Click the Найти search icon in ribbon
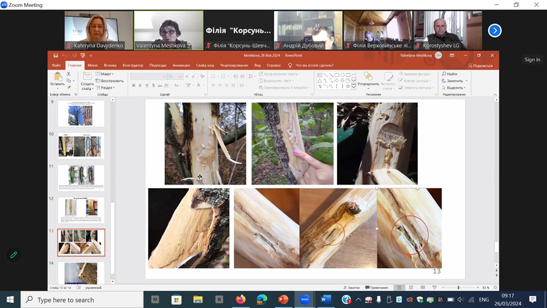This screenshot has width=547, height=308. click(449, 74)
